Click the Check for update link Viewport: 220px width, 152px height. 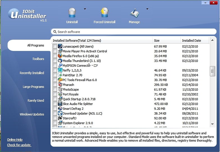19,145
